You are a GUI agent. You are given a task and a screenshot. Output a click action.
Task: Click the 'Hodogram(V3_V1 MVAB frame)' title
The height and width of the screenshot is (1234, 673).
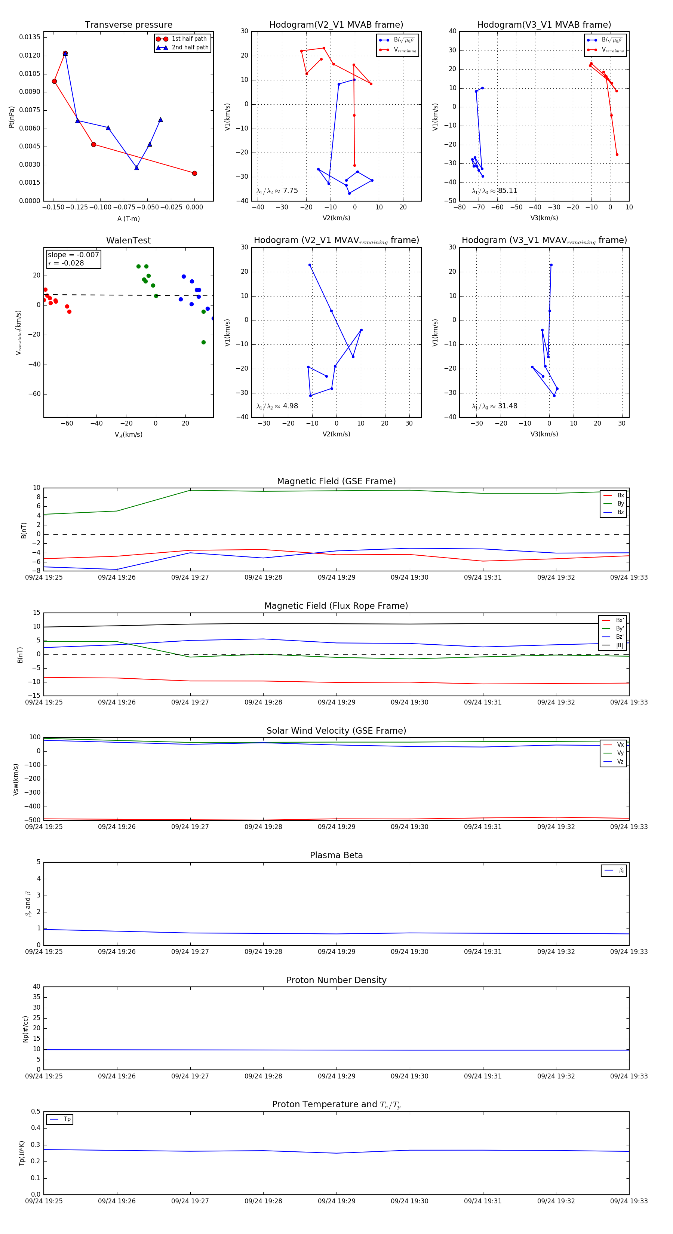(544, 25)
